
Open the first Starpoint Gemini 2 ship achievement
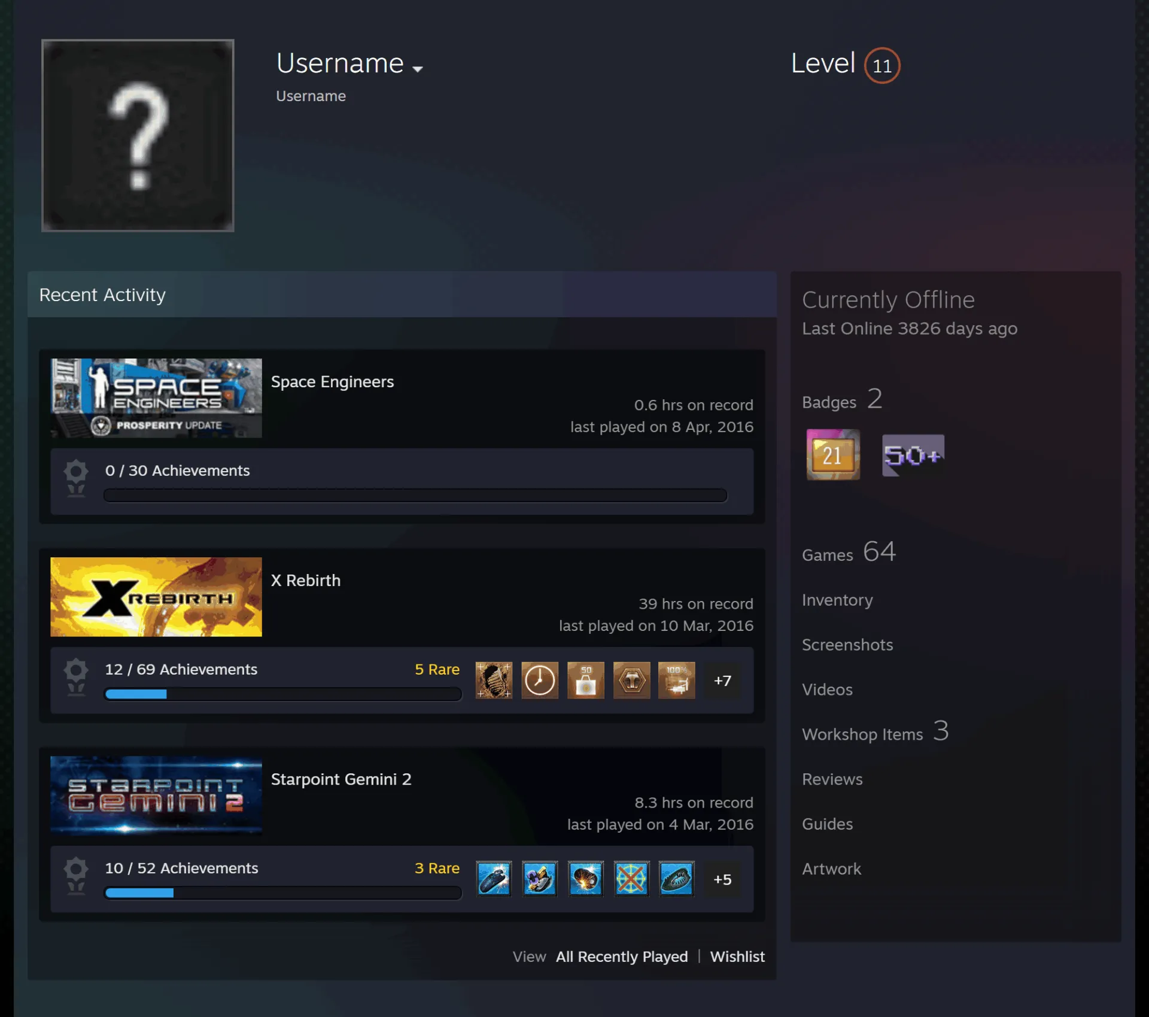click(494, 879)
